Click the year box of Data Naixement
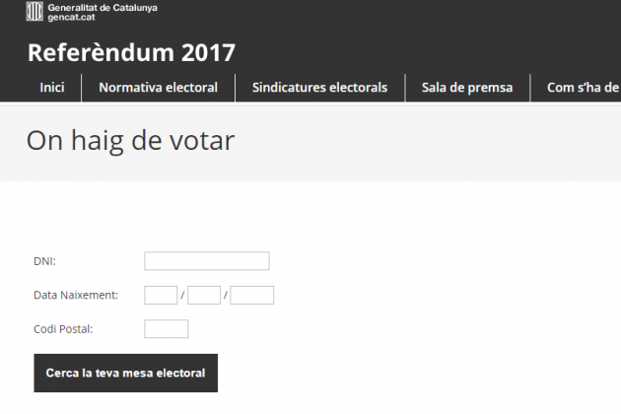 click(x=251, y=295)
